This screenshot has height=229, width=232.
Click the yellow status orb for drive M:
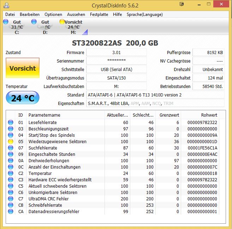tap(62, 22)
